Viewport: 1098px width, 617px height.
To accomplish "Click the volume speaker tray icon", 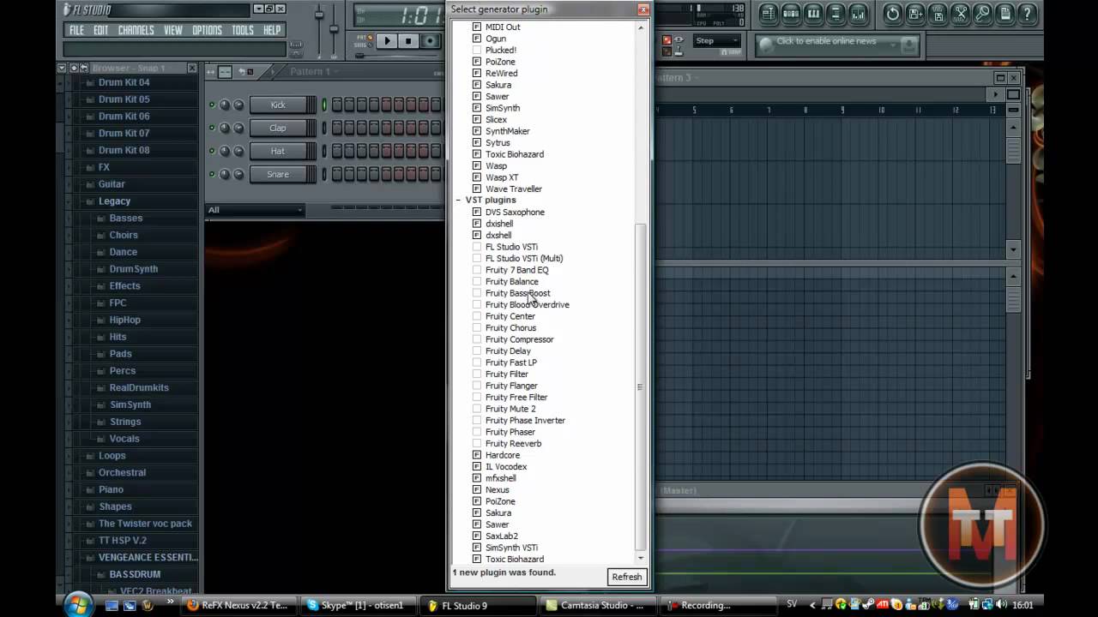I will pos(1001,605).
